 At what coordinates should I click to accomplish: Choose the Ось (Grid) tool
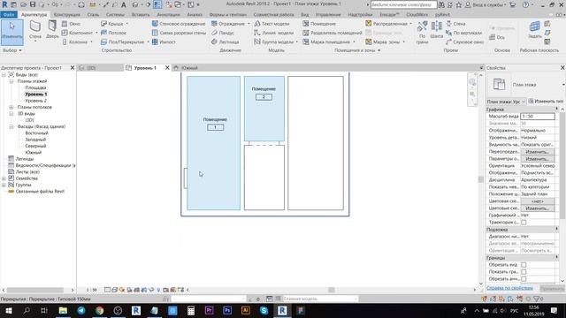coord(497,37)
